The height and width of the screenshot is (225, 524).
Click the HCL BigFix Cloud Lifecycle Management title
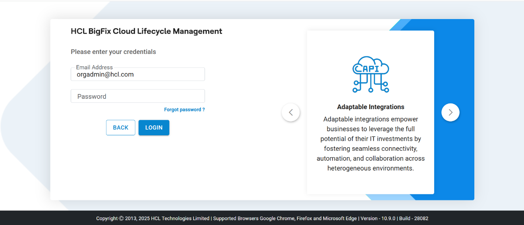tap(147, 31)
